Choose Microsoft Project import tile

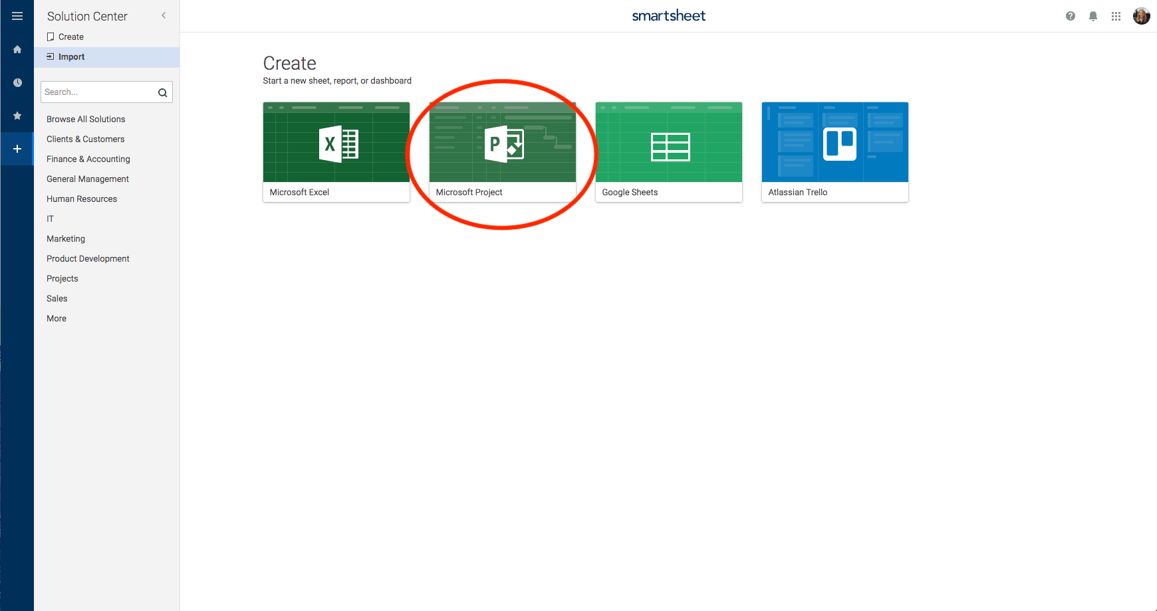pyautogui.click(x=503, y=152)
